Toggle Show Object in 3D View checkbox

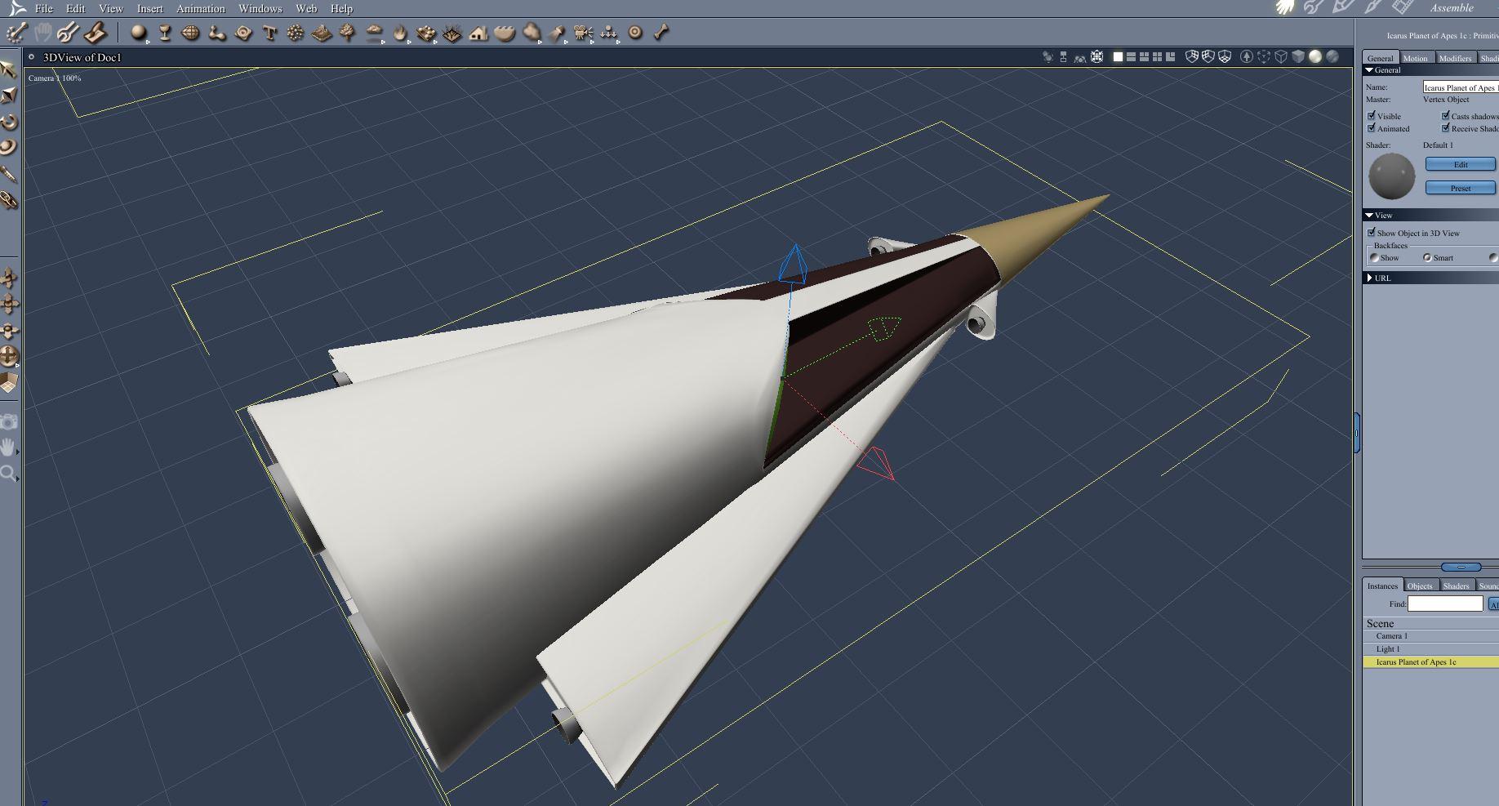[1372, 233]
